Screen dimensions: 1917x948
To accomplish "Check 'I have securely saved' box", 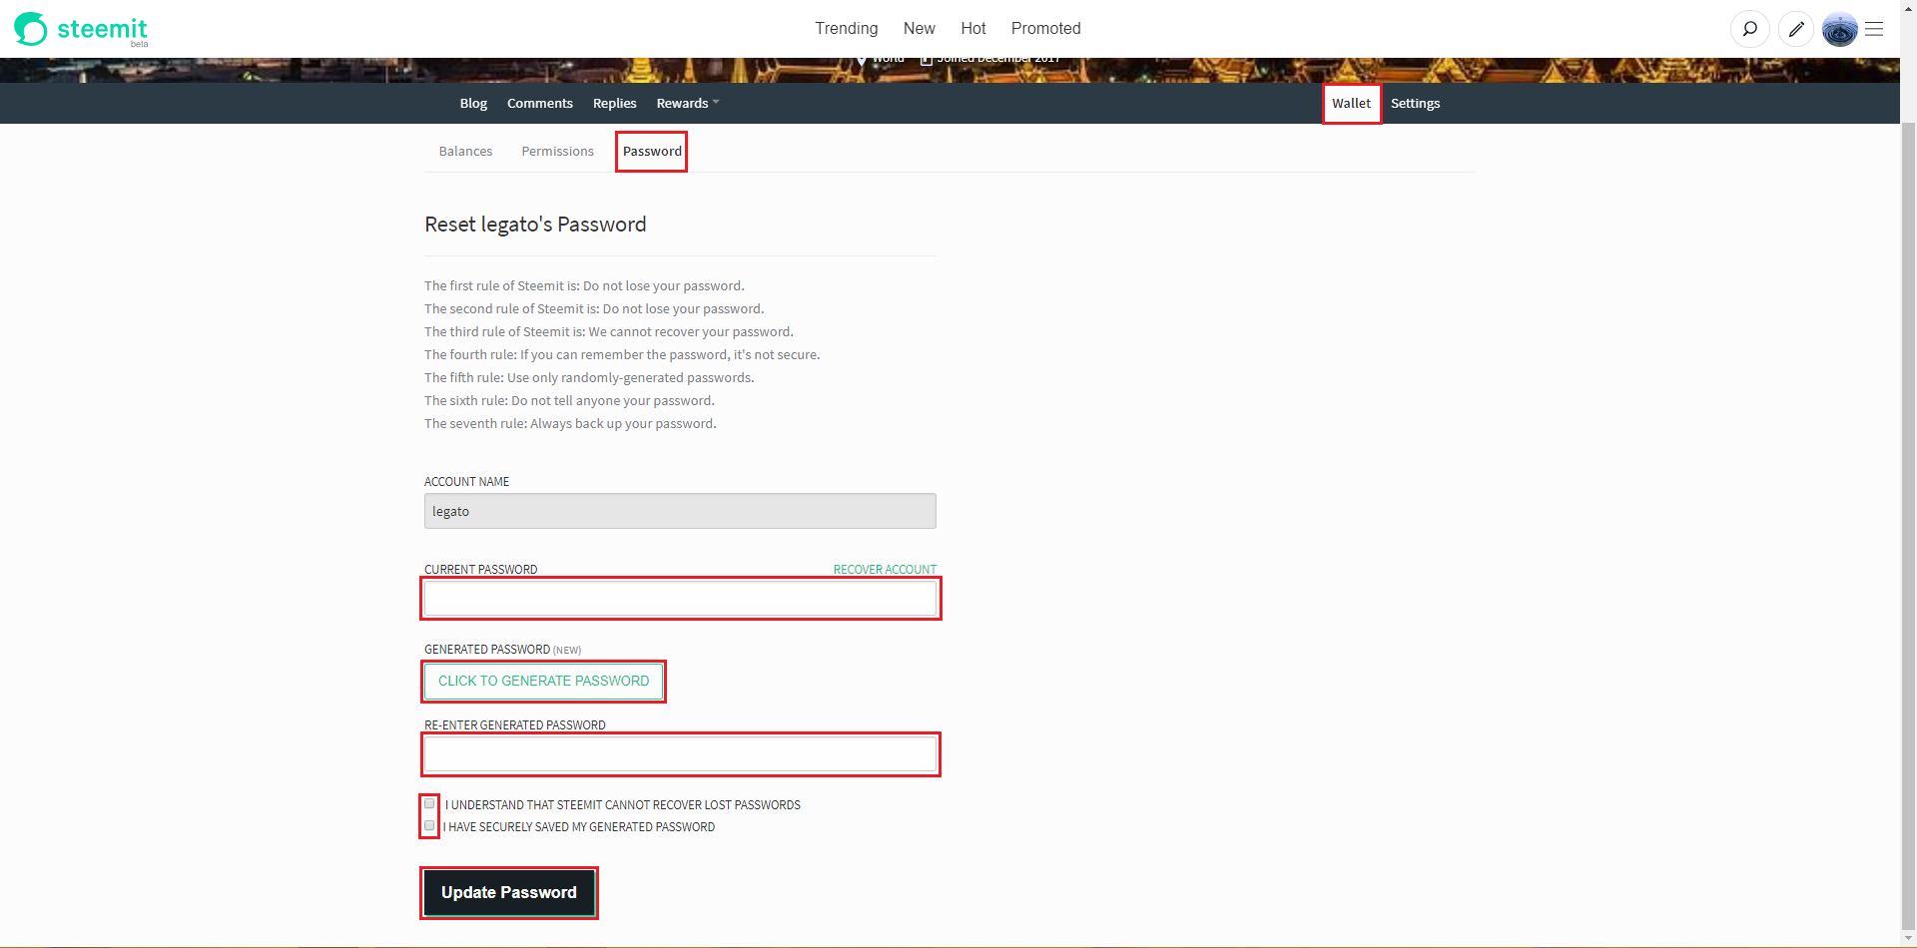I will tap(429, 825).
